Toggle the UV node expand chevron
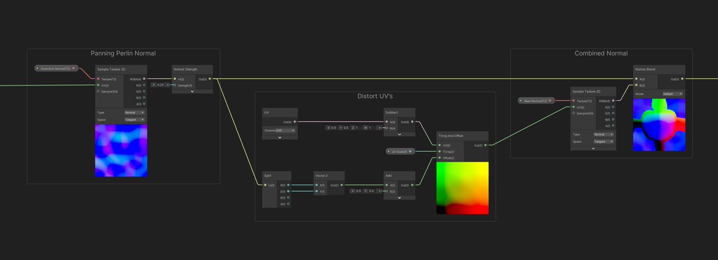Viewport: 718px width, 260px height. 279,137
